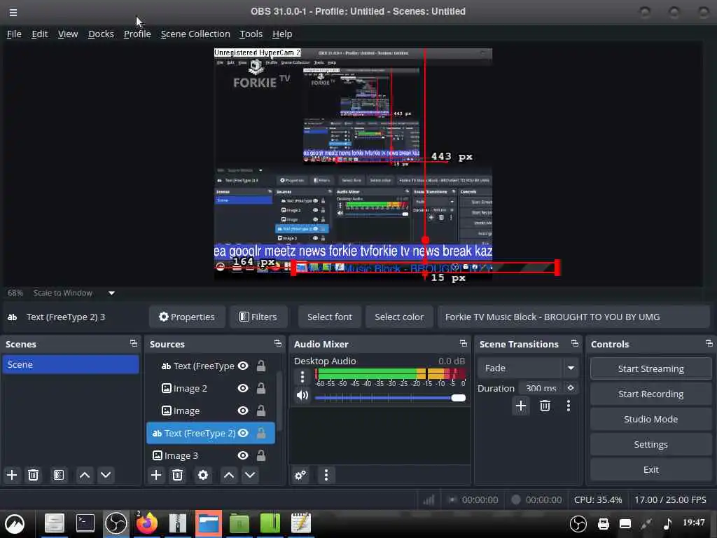The image size is (717, 538).
Task: Toggle the lock on the Image source
Action: coord(261,411)
